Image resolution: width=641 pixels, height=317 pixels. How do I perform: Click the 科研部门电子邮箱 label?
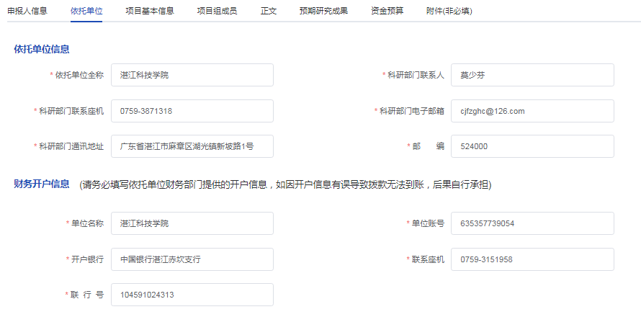tap(412, 111)
